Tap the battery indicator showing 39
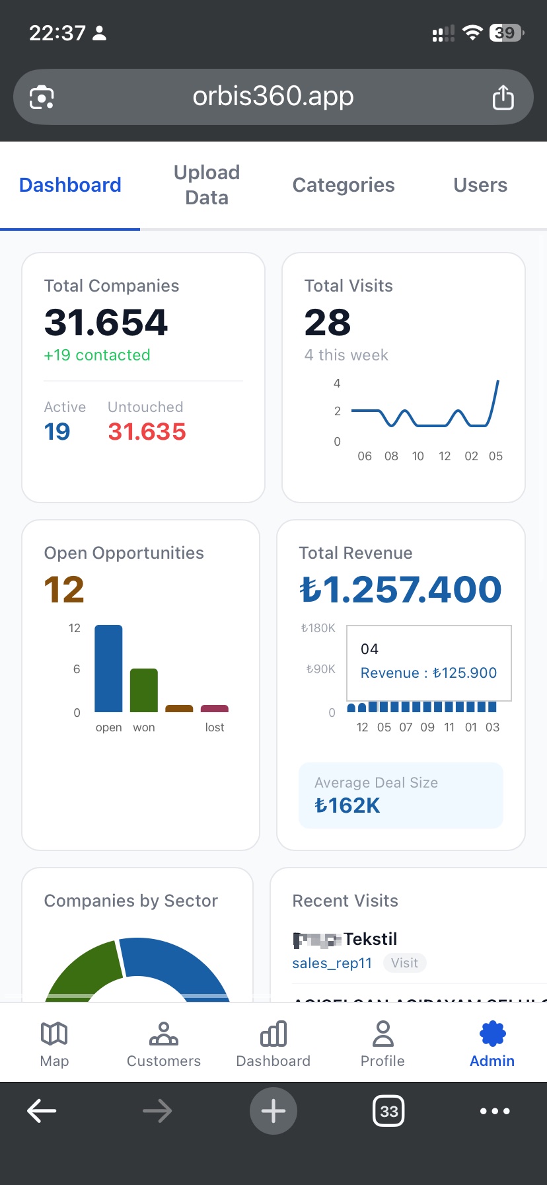Screen dimensions: 547x1185 coord(507,32)
